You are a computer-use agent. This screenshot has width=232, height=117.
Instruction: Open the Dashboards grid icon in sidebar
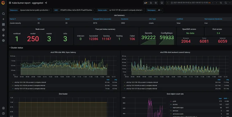pyautogui.click(x=3, y=25)
